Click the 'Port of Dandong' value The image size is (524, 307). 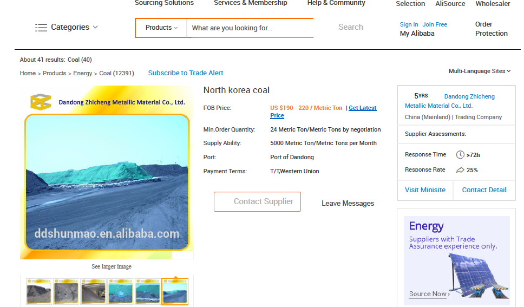click(x=292, y=157)
